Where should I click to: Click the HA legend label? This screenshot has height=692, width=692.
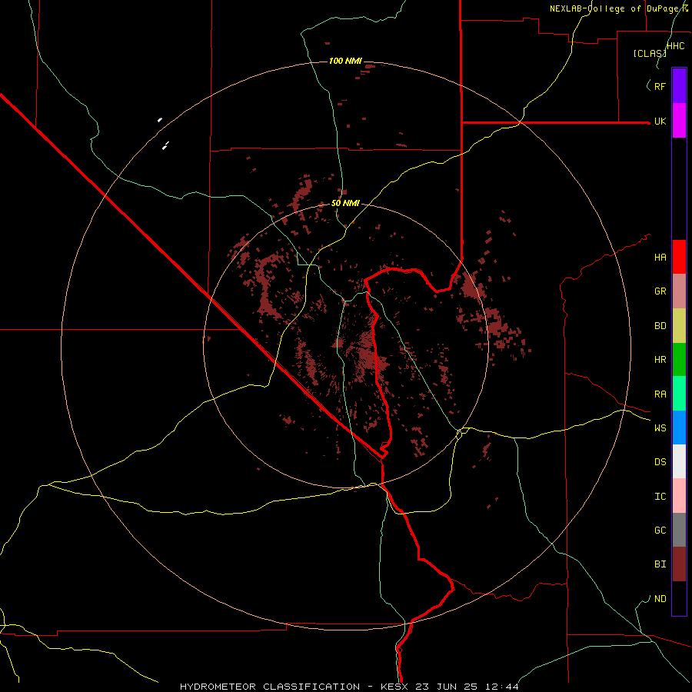coord(660,258)
